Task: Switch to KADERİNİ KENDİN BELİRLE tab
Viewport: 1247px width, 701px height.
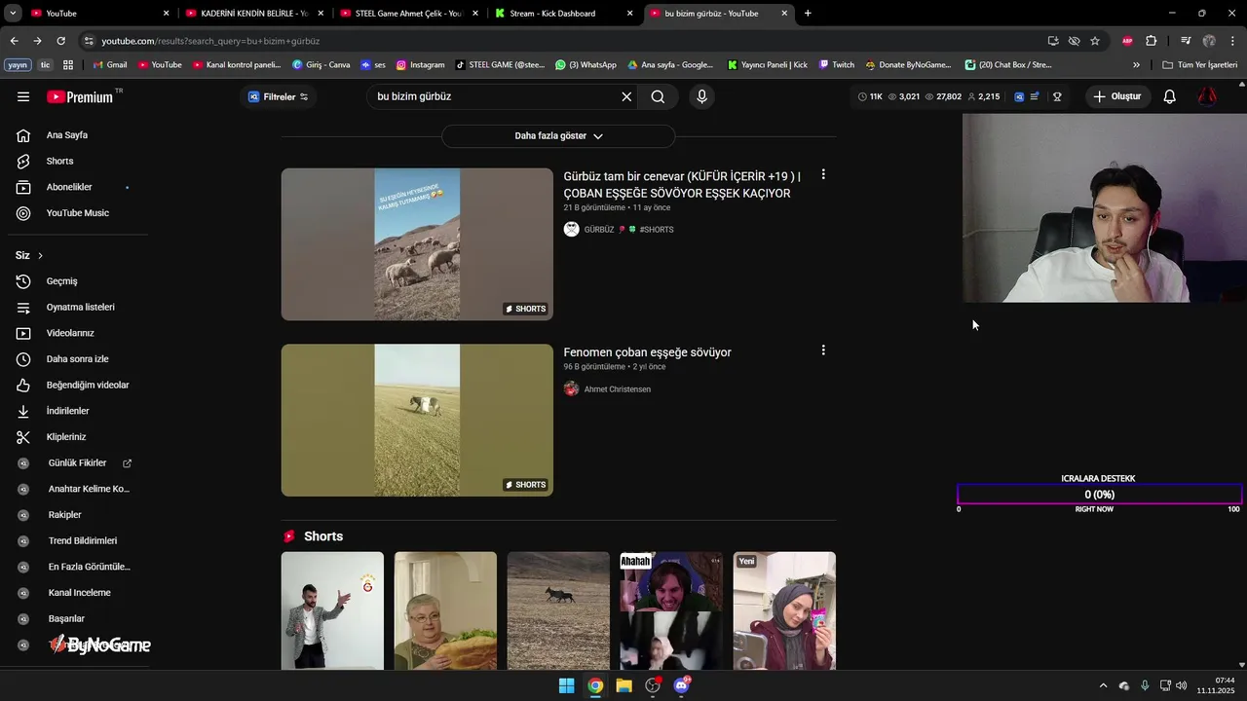Action: [x=253, y=14]
